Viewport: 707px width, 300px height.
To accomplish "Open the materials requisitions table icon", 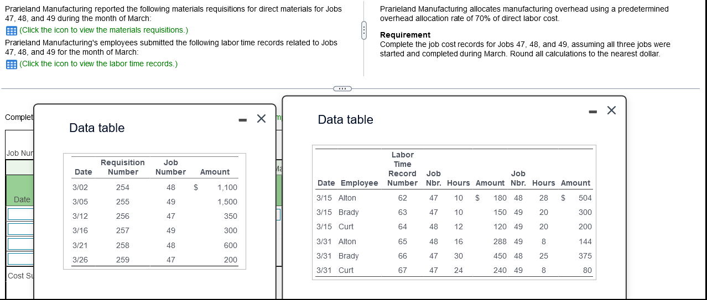I will point(11,30).
